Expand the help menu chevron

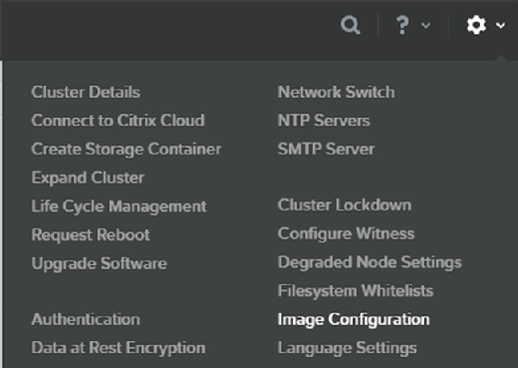pyautogui.click(x=425, y=25)
